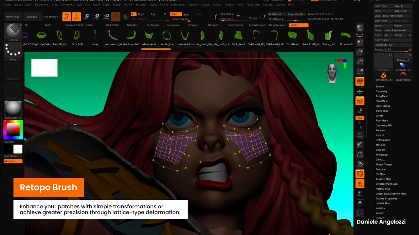This screenshot has height=235, width=419.
Task: Click the Actual size icon
Action: (x=360, y=62)
